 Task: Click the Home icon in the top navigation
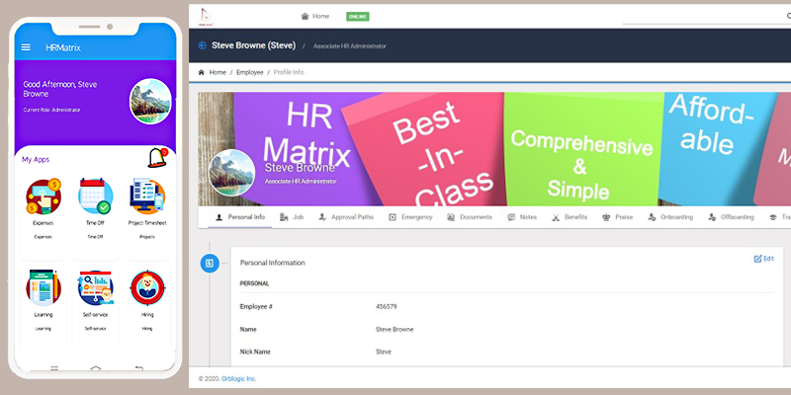(305, 16)
